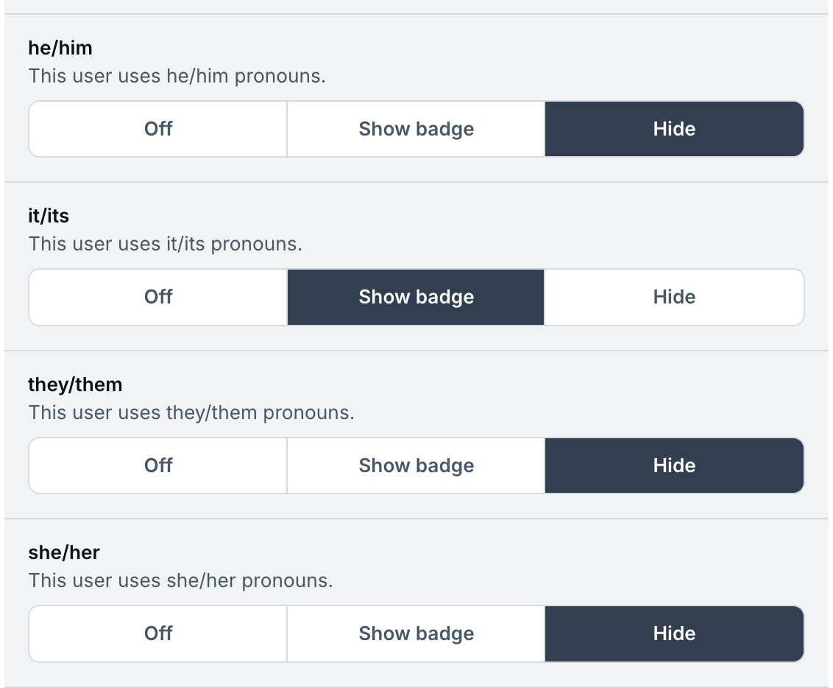Viewport: 833px width, 688px height.
Task: Show badge for they/them pronouns
Action: [x=416, y=466]
